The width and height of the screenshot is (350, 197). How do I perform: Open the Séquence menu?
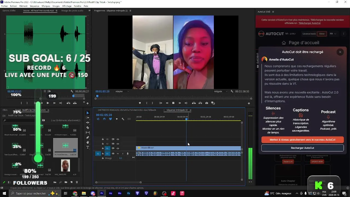tap(34, 6)
